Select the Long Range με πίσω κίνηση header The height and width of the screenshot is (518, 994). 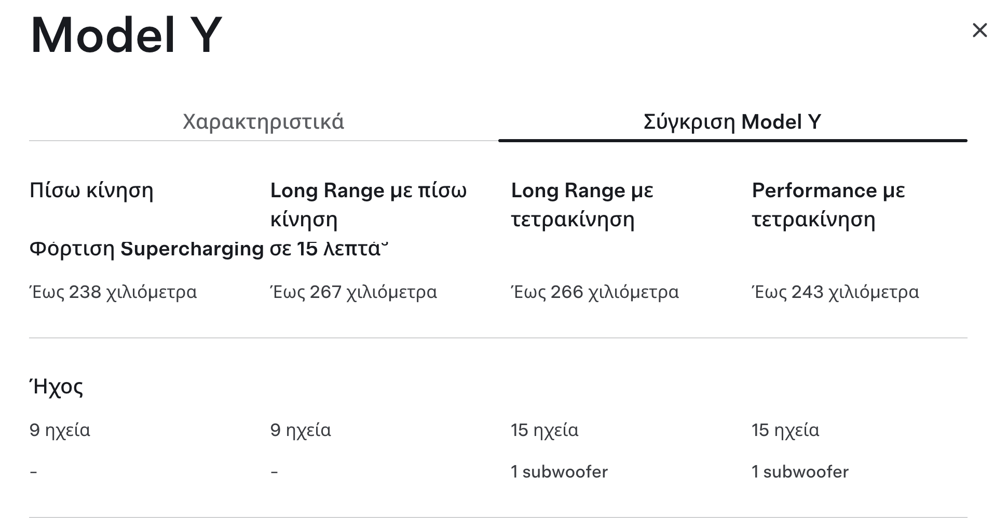coord(368,205)
